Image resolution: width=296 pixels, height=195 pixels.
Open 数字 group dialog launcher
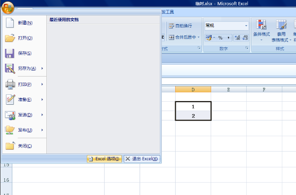[247, 48]
